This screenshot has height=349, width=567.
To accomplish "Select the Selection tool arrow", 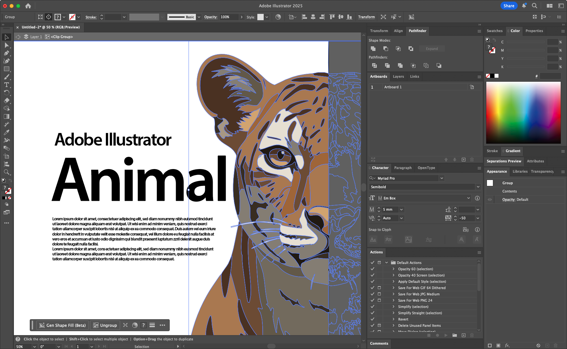I will (7, 37).
